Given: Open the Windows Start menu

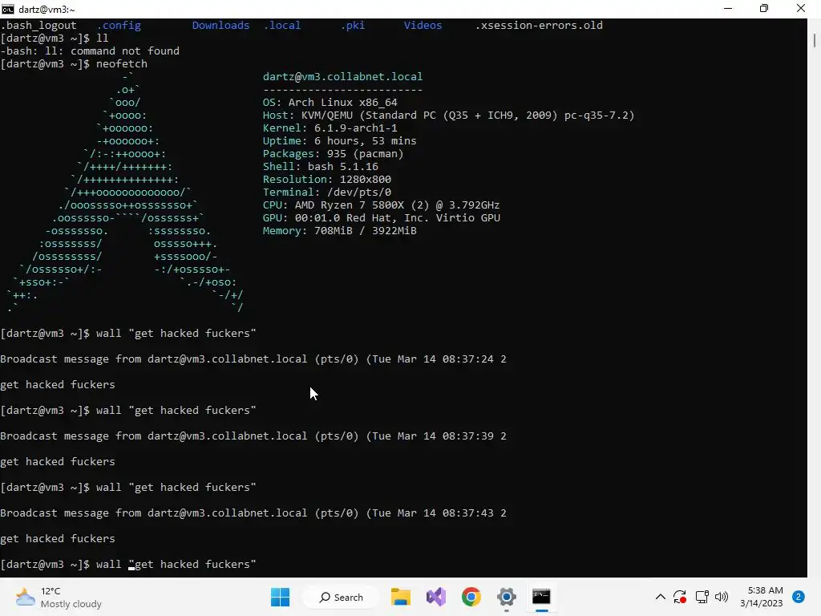Looking at the screenshot, I should point(280,597).
